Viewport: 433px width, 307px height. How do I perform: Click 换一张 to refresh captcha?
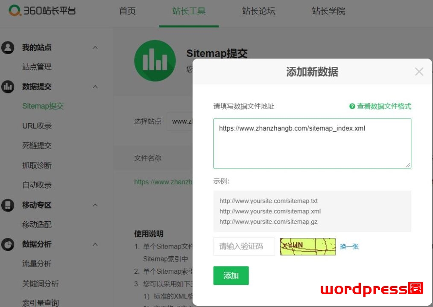click(349, 246)
